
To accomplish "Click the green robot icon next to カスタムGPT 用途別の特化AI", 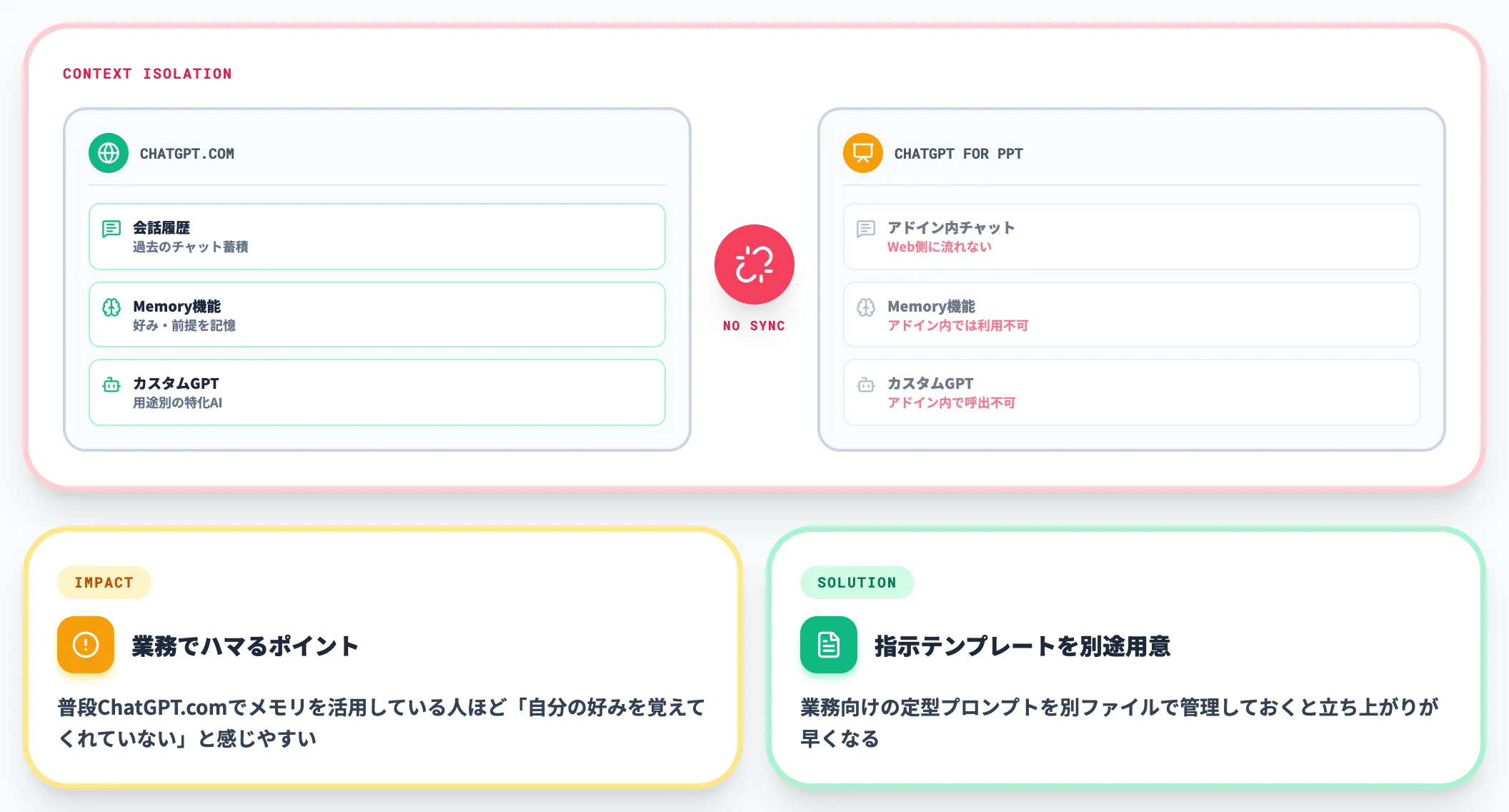I will pos(111,385).
